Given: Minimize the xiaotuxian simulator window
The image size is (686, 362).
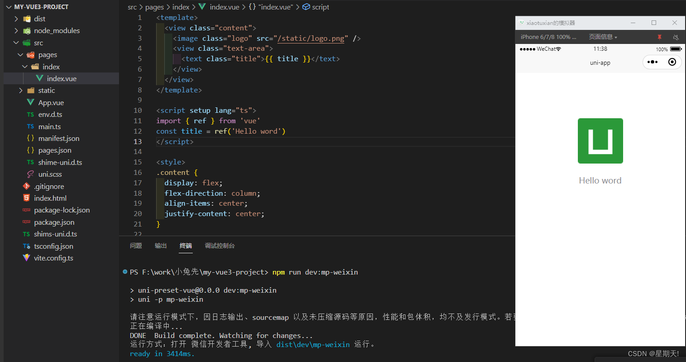Looking at the screenshot, I should (633, 23).
